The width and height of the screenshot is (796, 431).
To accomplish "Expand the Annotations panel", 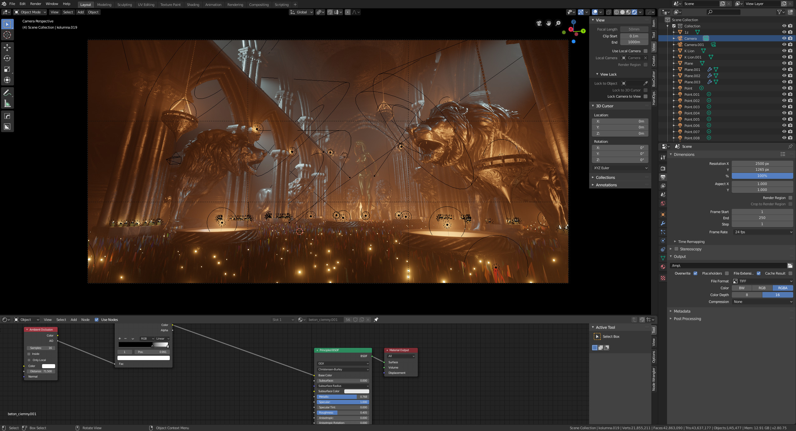I will 606,185.
